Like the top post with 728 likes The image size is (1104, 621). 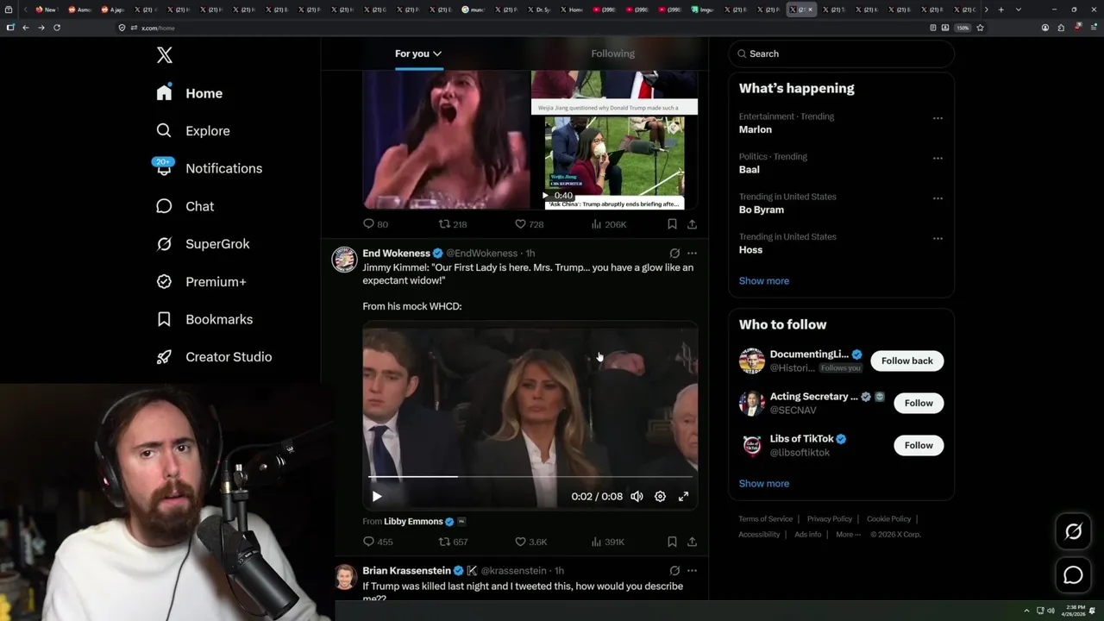tap(529, 224)
